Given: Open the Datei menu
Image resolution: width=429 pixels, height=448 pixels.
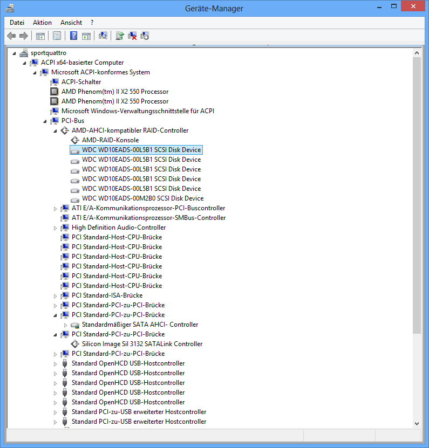Looking at the screenshot, I should click(17, 23).
